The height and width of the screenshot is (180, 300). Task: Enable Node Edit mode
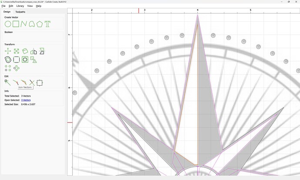tap(7, 82)
